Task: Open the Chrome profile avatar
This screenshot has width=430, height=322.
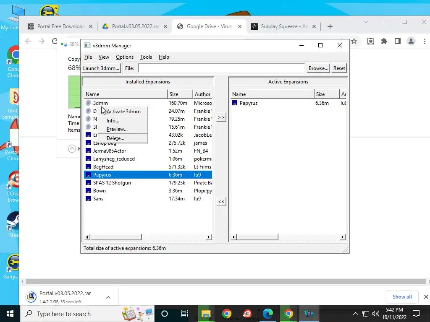Action: 411,42
